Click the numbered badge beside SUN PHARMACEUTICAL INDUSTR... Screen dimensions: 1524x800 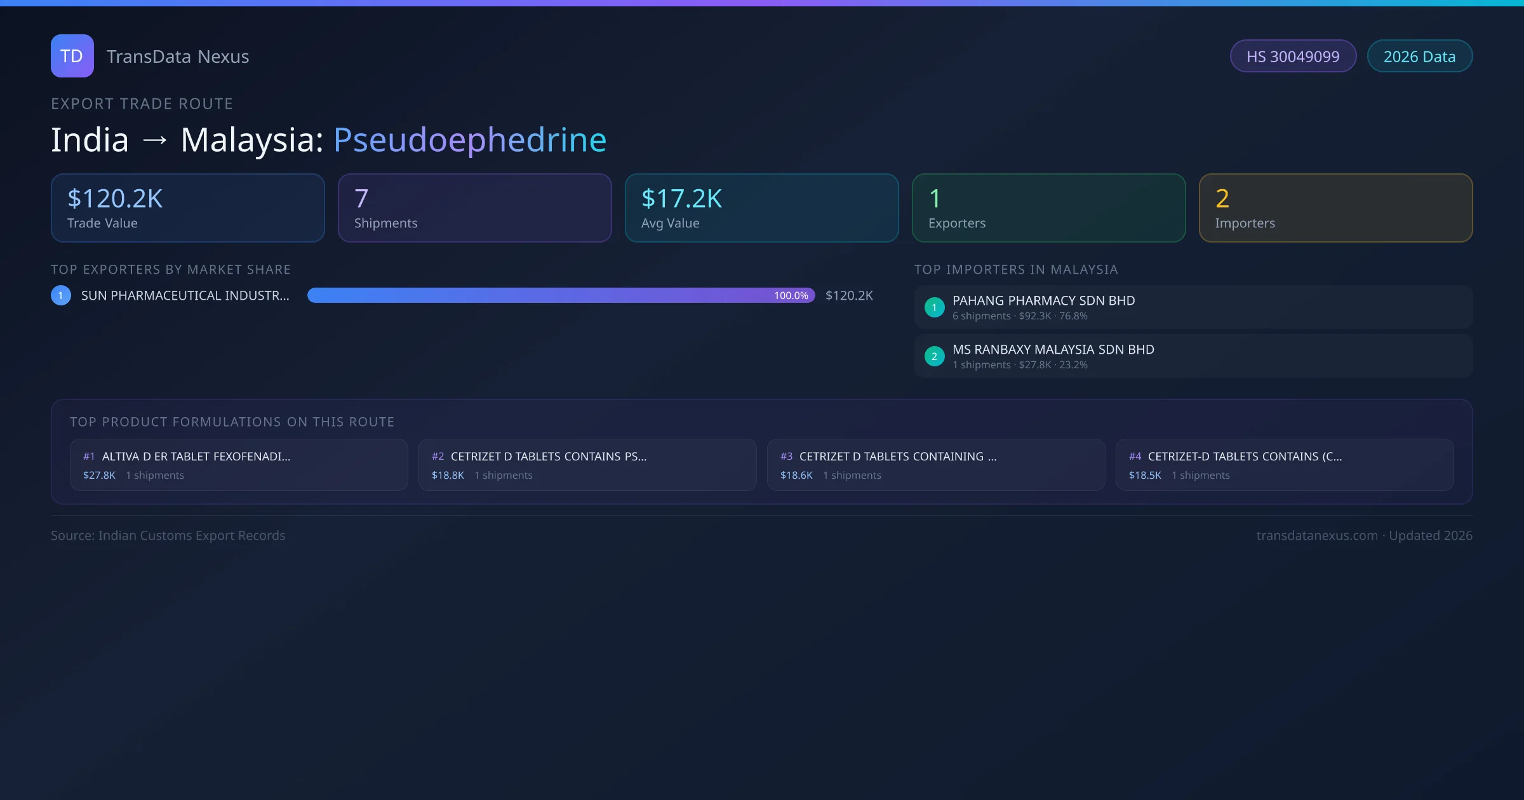point(60,295)
